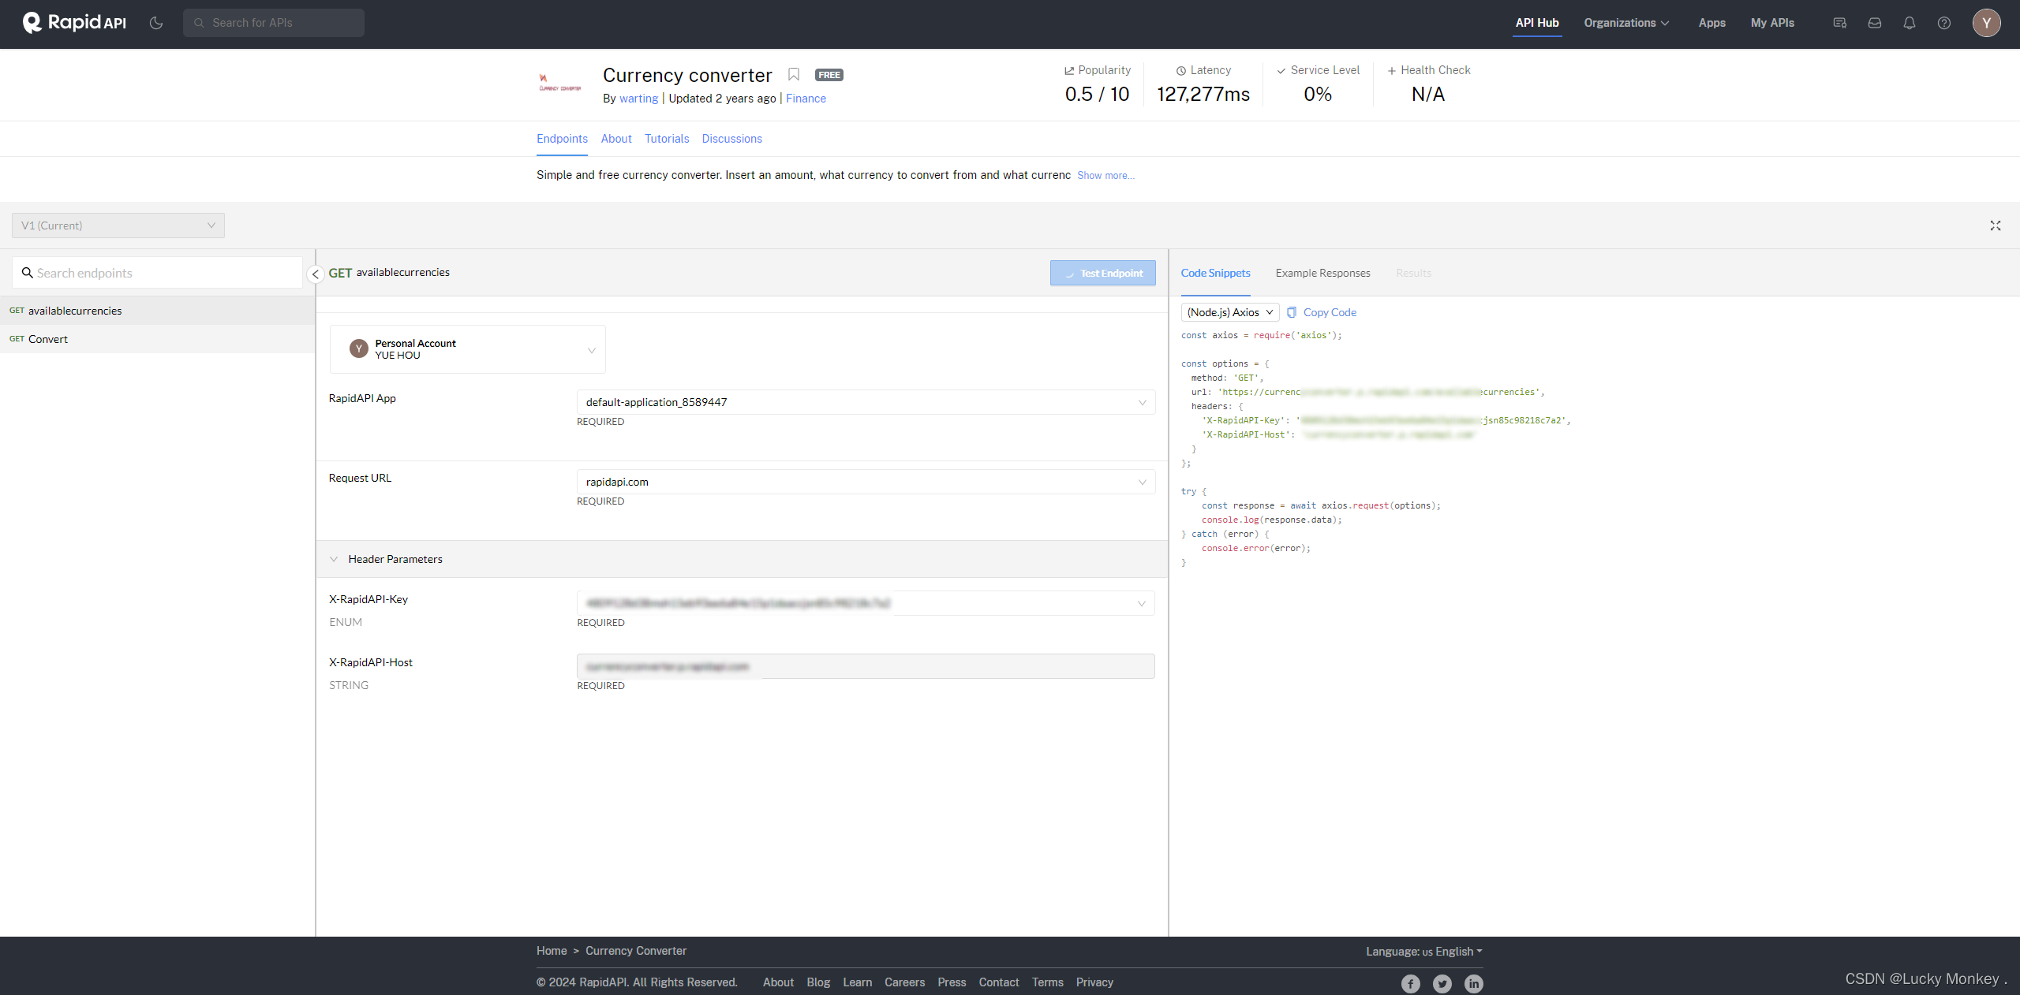Click the X-RapidAPI-Host field
The height and width of the screenshot is (995, 2020).
pyautogui.click(x=866, y=666)
